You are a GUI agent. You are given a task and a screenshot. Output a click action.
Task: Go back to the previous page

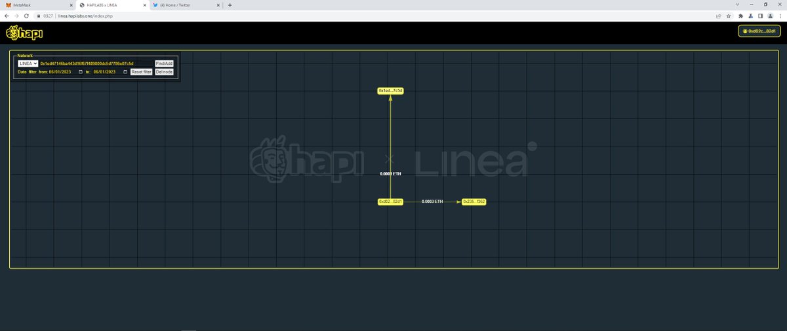tap(7, 15)
